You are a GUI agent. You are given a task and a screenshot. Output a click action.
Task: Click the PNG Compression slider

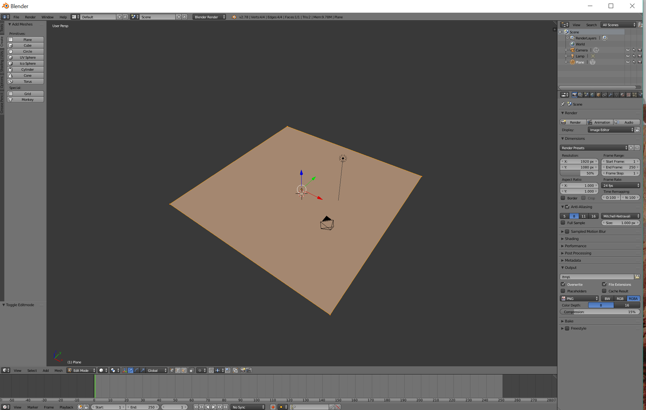[600, 312]
